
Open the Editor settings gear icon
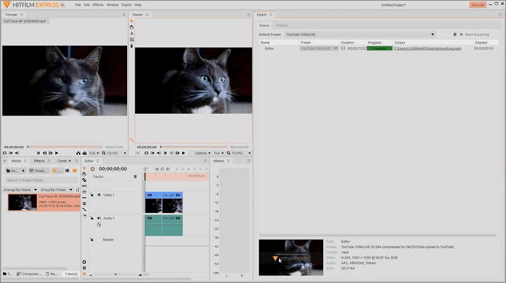(84, 262)
